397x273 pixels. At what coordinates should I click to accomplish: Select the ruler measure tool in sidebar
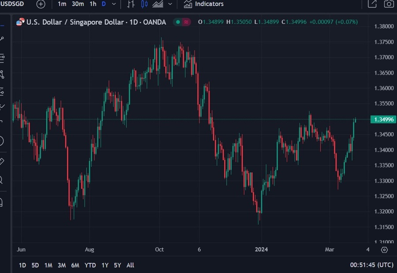1,161
